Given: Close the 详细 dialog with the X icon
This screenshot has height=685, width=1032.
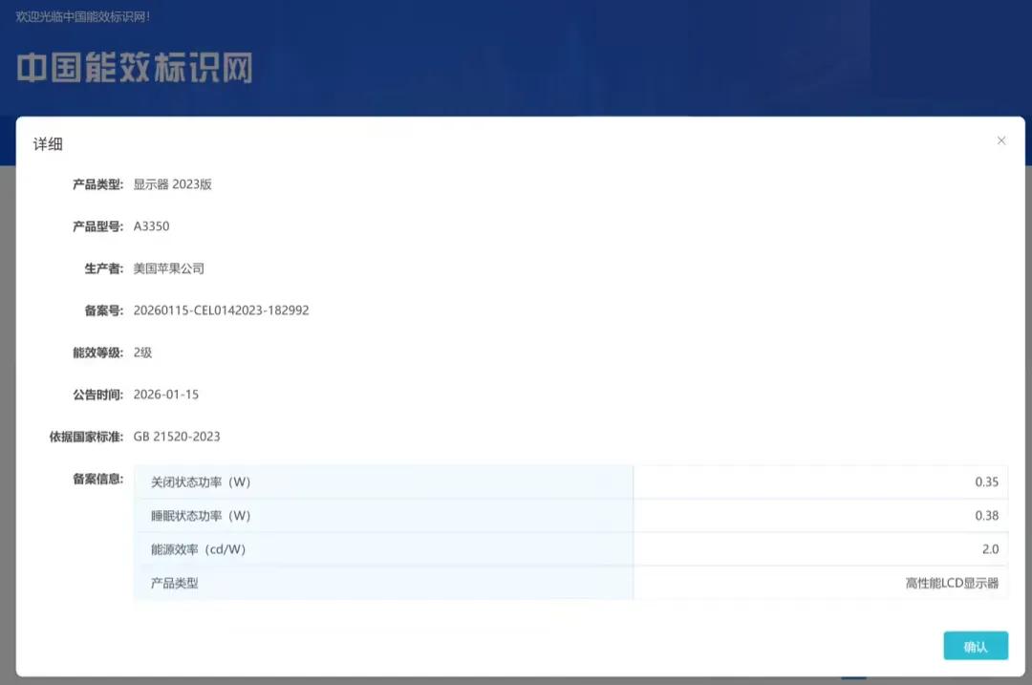Looking at the screenshot, I should 1001,140.
